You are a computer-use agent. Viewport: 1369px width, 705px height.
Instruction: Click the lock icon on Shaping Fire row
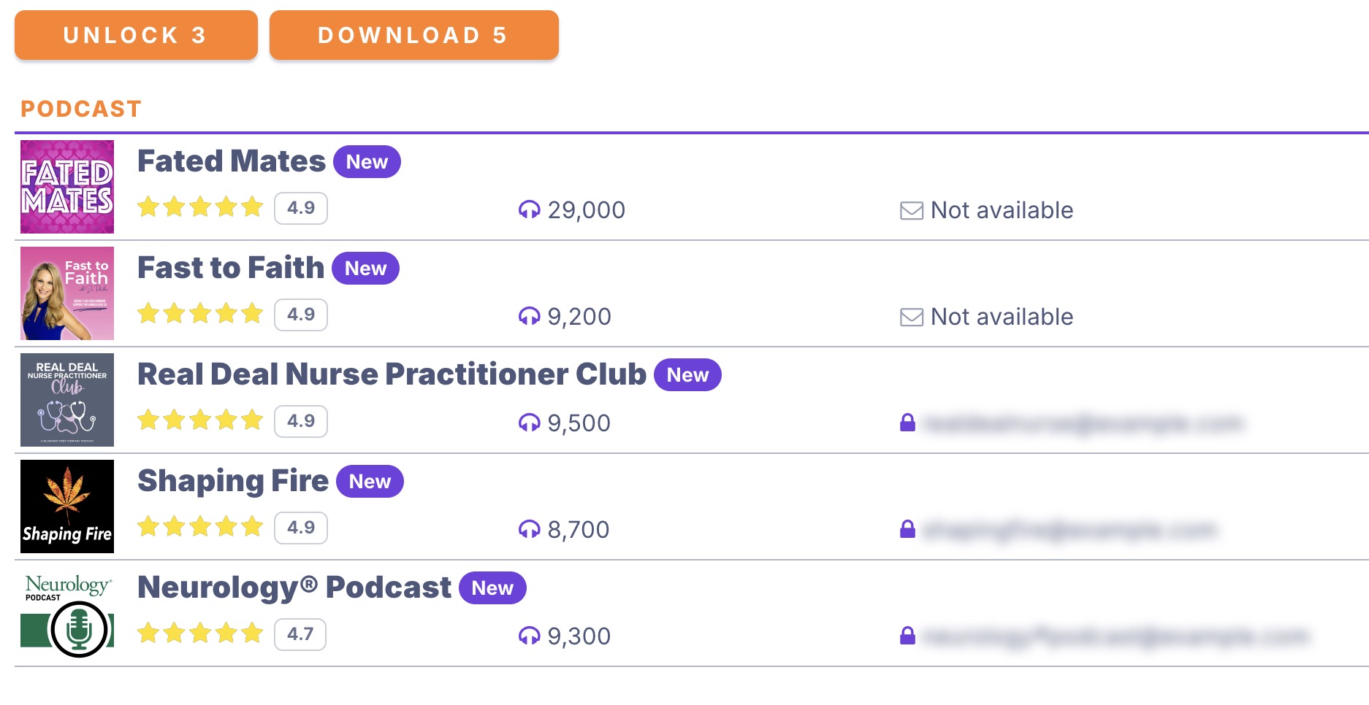tap(907, 529)
